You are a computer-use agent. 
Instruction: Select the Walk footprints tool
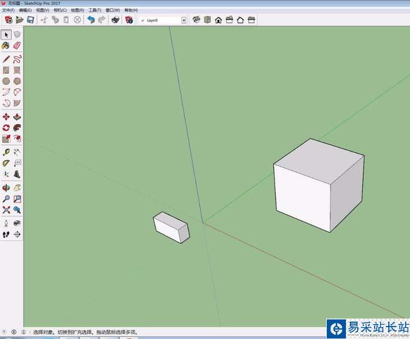[x=6, y=234]
